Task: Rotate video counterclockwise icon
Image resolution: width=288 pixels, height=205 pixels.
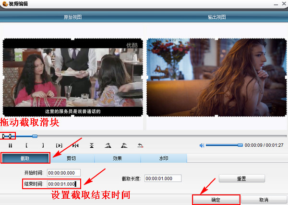Action: coord(124,145)
